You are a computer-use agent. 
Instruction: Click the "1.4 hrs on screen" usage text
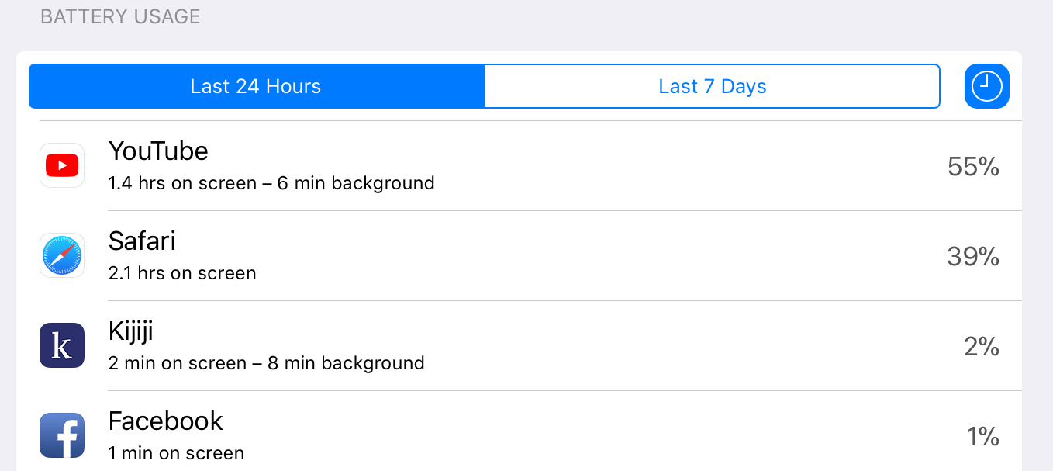pyautogui.click(x=182, y=183)
